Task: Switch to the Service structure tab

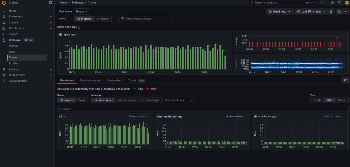Action: [x=91, y=81]
